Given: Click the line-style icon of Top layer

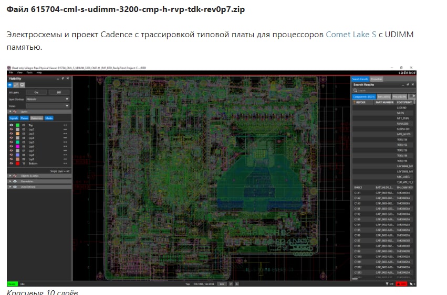Looking at the screenshot, I should 65,125.
